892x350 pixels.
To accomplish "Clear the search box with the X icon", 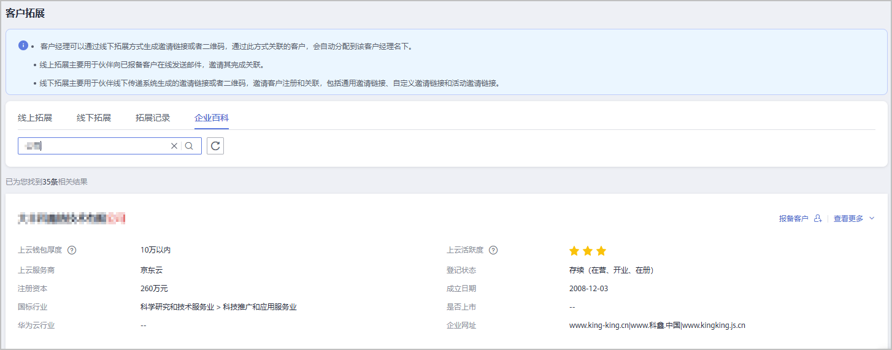I will click(174, 146).
